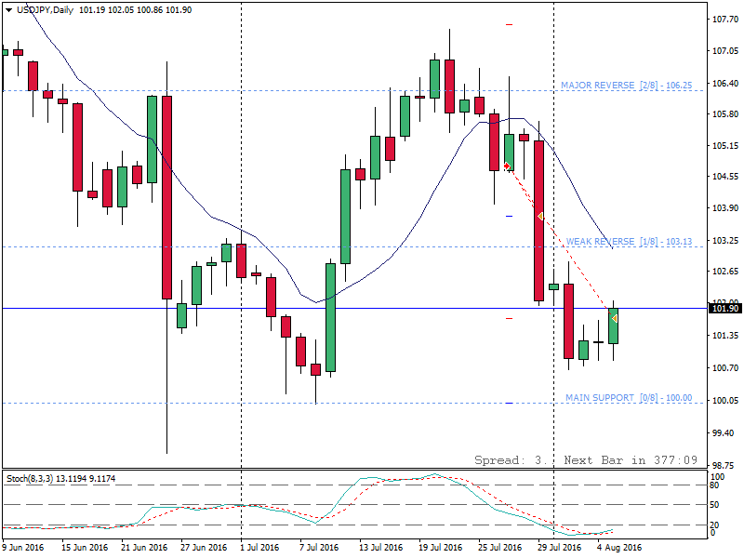The width and height of the screenshot is (744, 558).
Task: Click the 50 level on the Stochastic scale
Action: [714, 504]
